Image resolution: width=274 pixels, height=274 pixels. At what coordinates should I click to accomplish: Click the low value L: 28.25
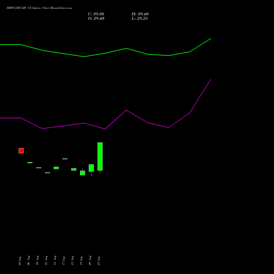coord(140,18)
